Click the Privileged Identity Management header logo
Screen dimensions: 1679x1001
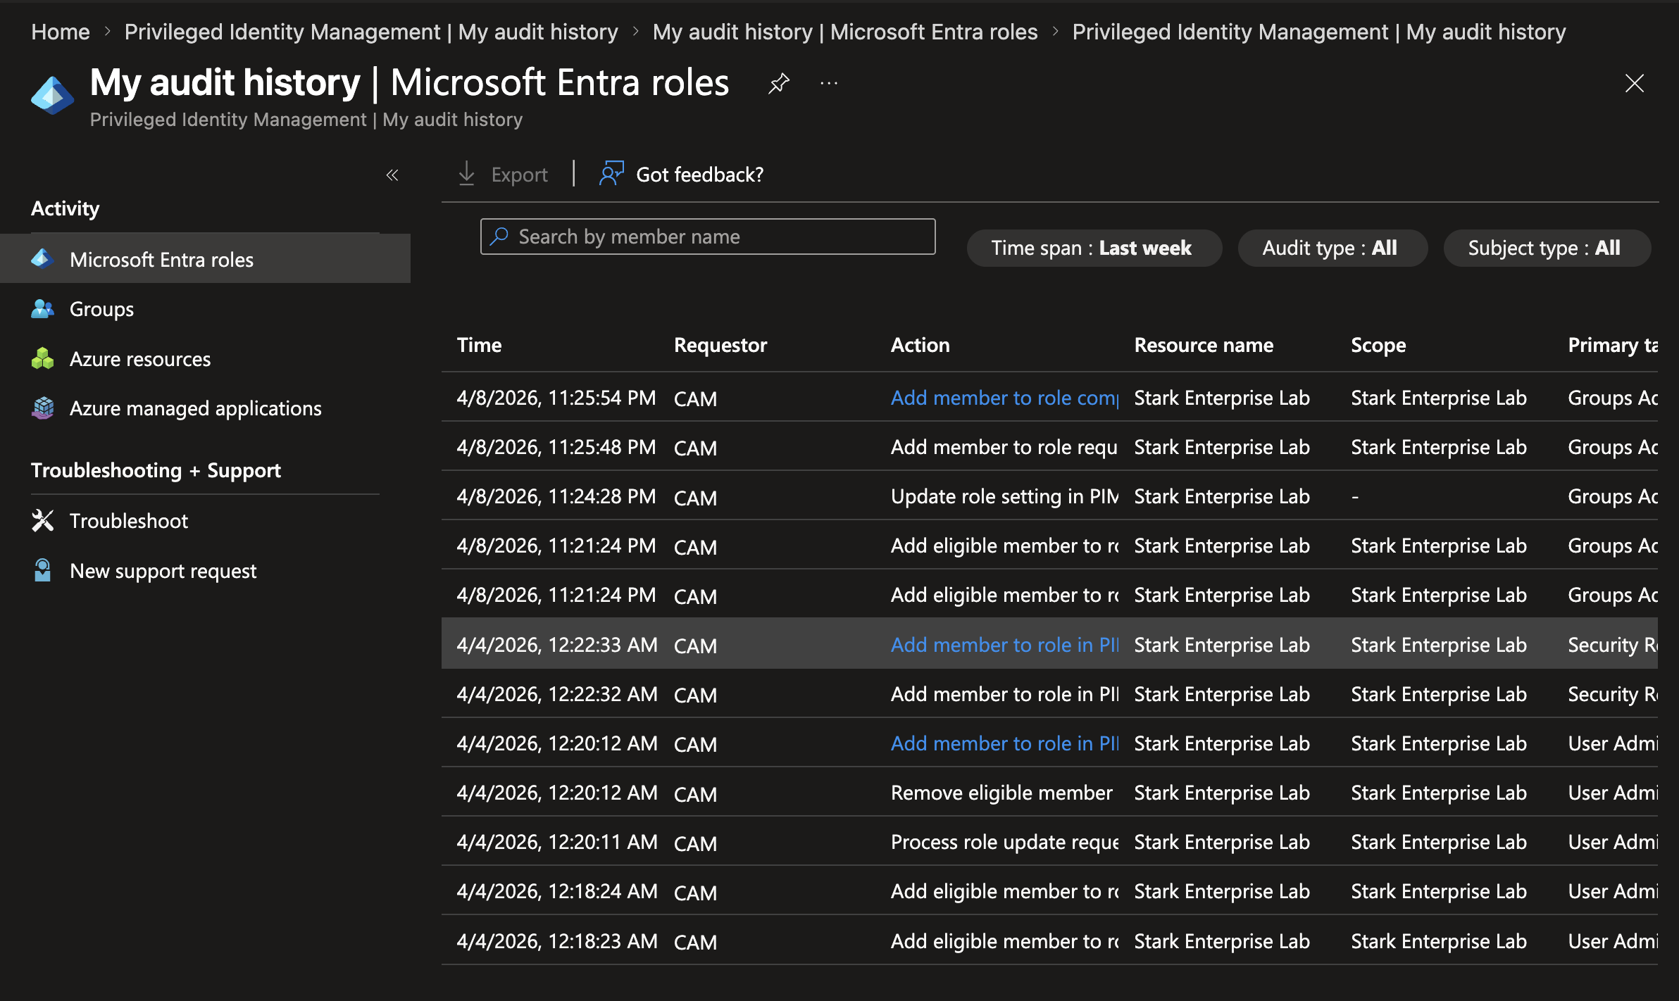pos(52,95)
